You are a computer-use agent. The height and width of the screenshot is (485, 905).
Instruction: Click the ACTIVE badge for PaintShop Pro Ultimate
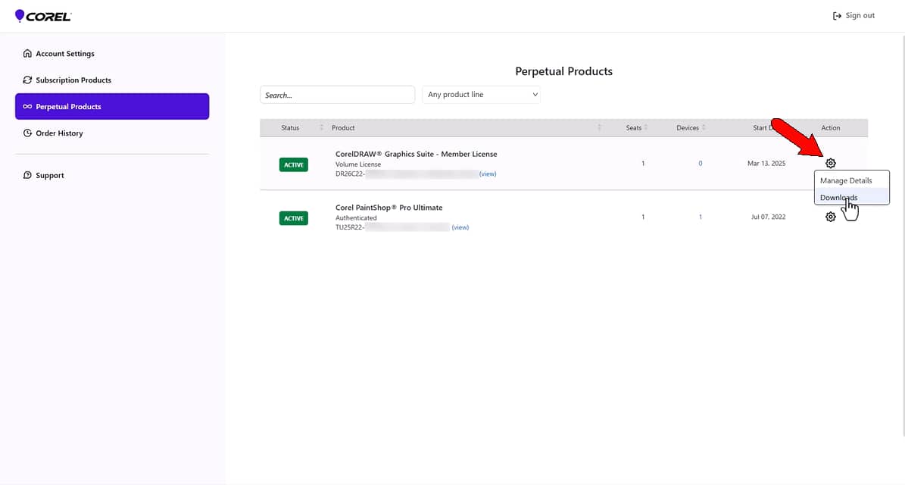point(294,218)
